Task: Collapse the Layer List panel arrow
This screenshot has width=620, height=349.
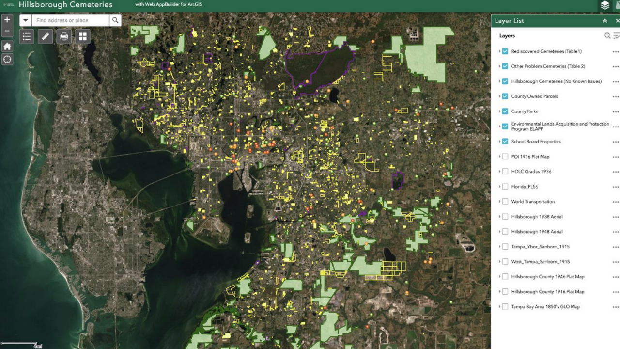Action: click(x=604, y=21)
